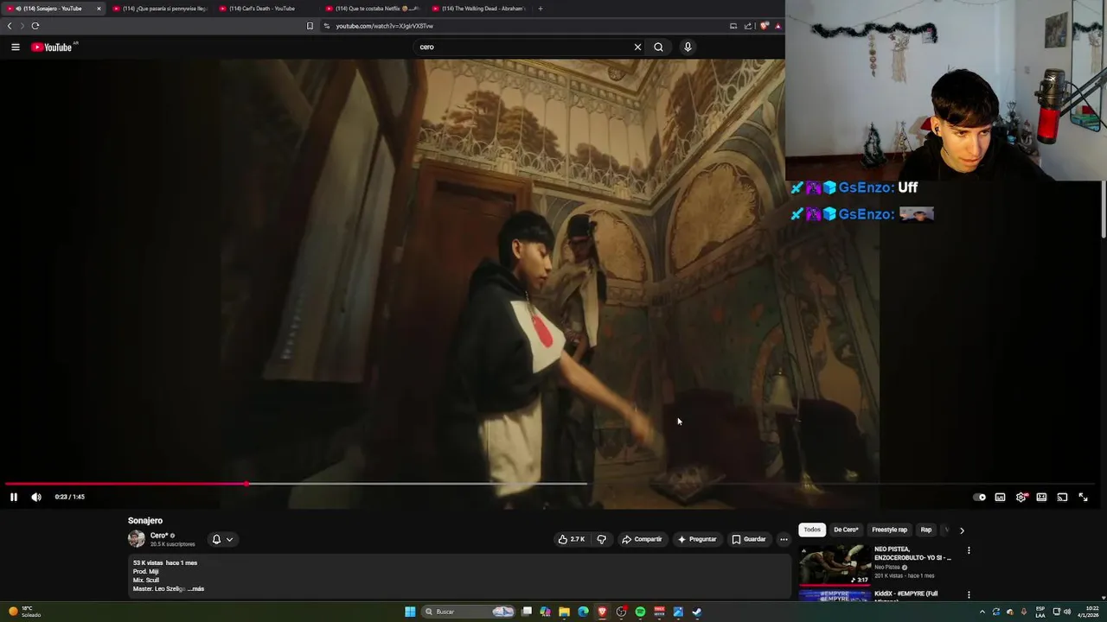Toggle the autoplay switch
The height and width of the screenshot is (622, 1107).
point(979,497)
